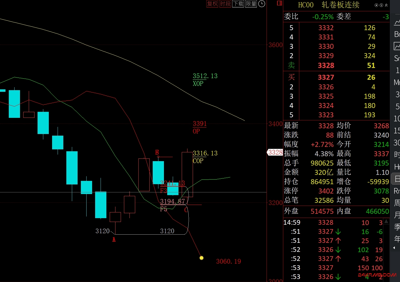
Task: Select the 月 monthly period tab
Action: [397, 215]
